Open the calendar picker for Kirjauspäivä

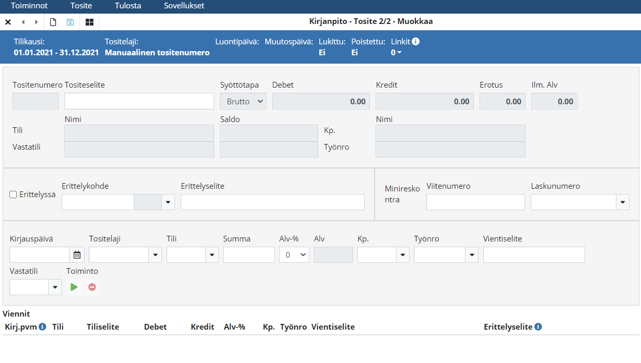[x=77, y=255]
